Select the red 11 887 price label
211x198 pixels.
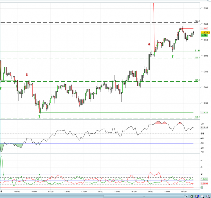click(205, 28)
